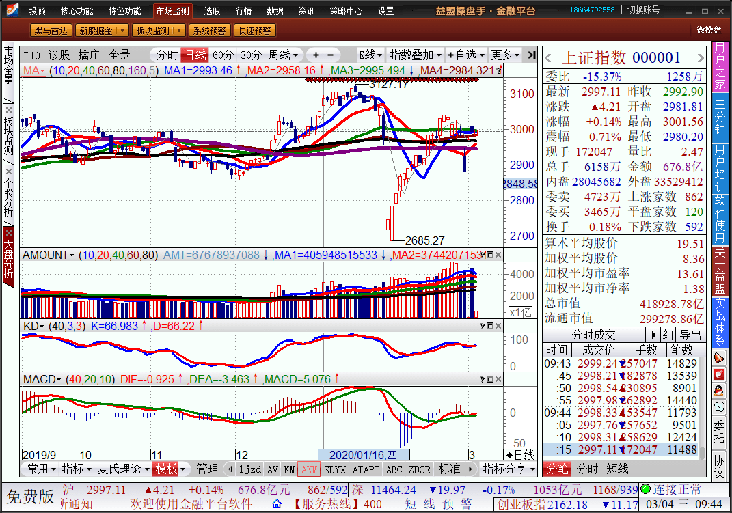Open F10 stock information
732x513 pixels.
[31, 55]
